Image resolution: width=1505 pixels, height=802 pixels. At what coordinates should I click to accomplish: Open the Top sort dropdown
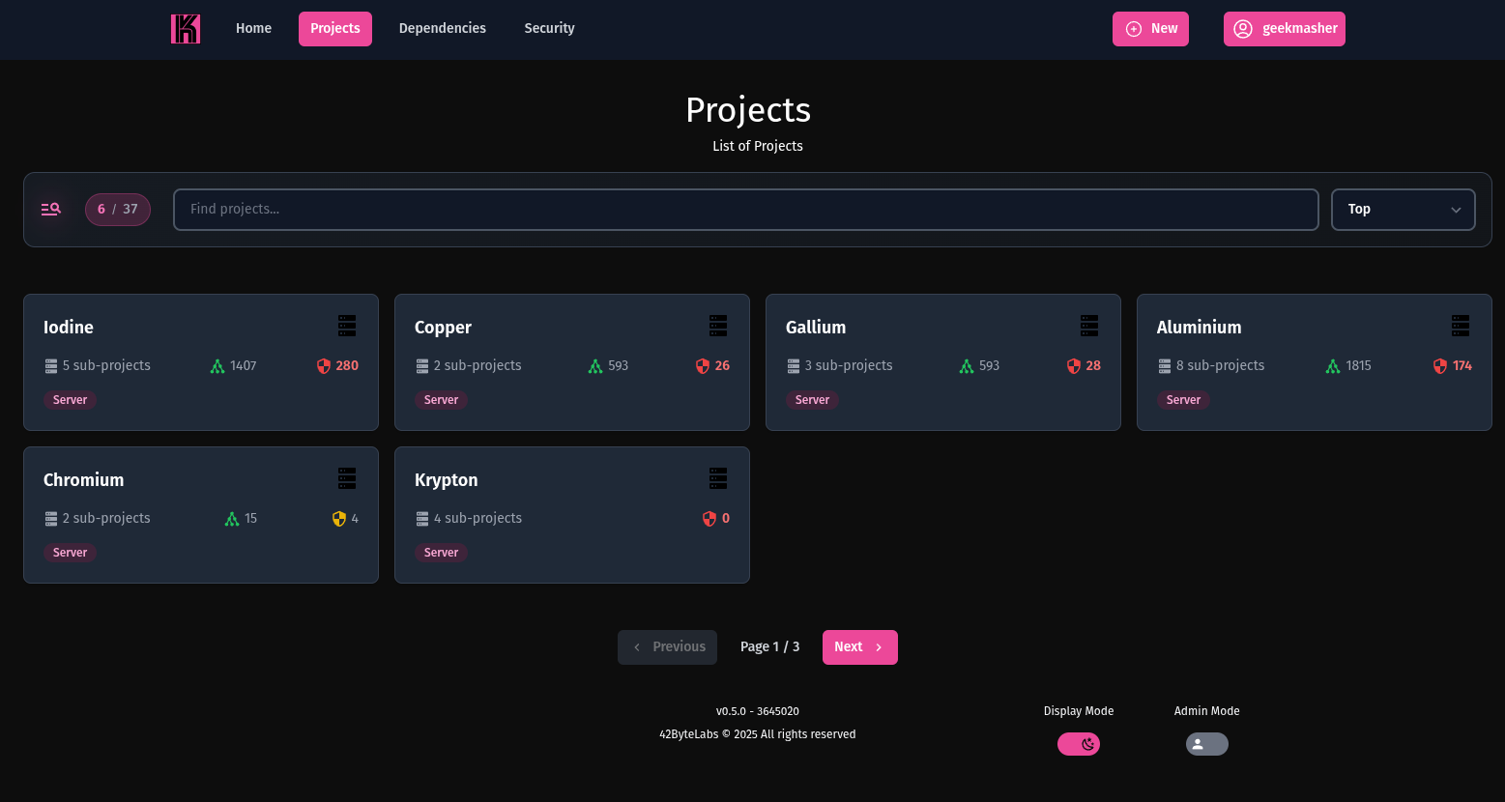(1403, 209)
